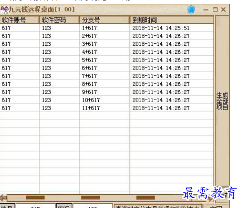Click account 617 in the 10+617 row
241x208 pixels.
click(6, 100)
